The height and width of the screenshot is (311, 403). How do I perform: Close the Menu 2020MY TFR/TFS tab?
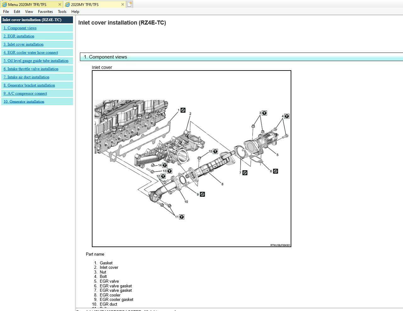coord(60,4)
